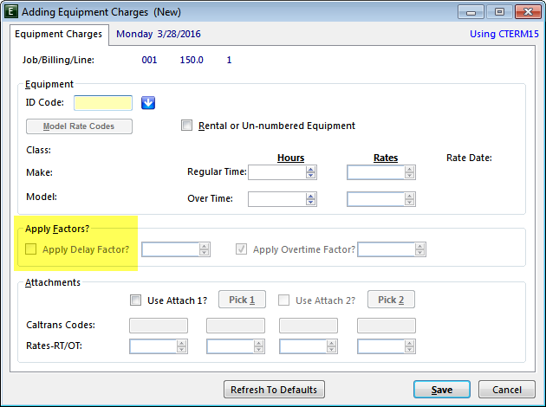The width and height of the screenshot is (546, 407).
Task: Click the Pick 1 attachment button
Action: click(x=242, y=300)
